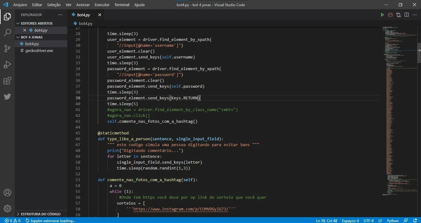The height and width of the screenshot is (223, 421).
Task: Click the 'sorteios = [' line
Action: (x=131, y=203)
